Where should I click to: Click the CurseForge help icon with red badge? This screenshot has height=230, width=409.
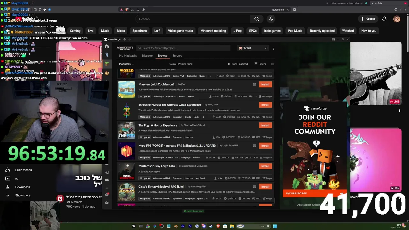(x=107, y=195)
